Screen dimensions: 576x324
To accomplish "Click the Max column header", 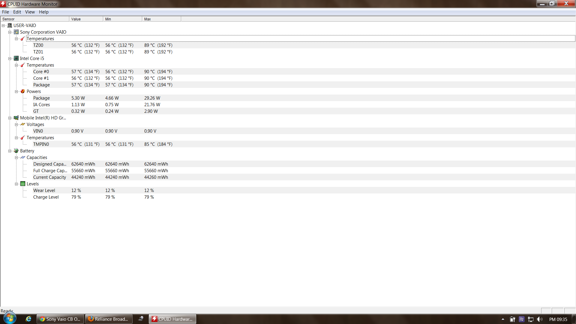I will click(161, 19).
